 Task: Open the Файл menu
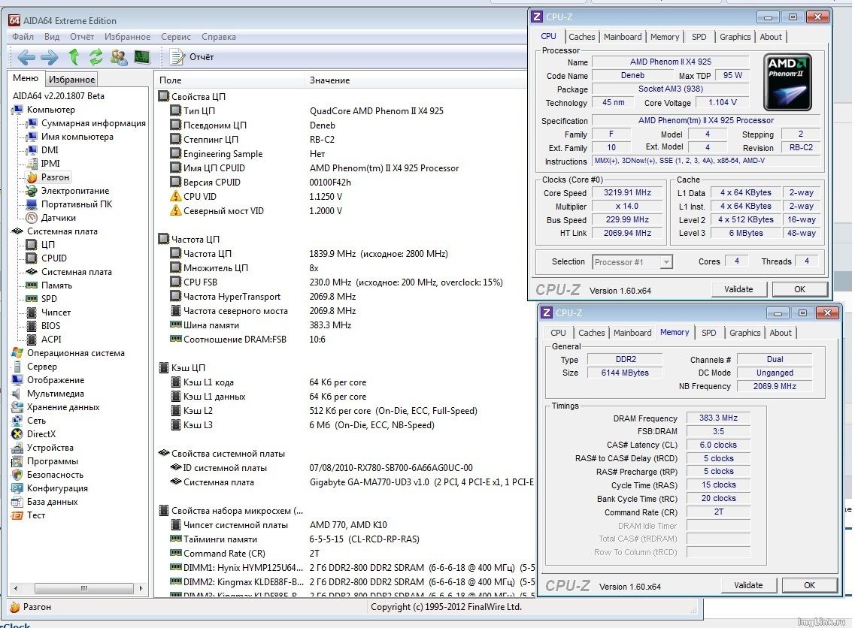point(23,37)
